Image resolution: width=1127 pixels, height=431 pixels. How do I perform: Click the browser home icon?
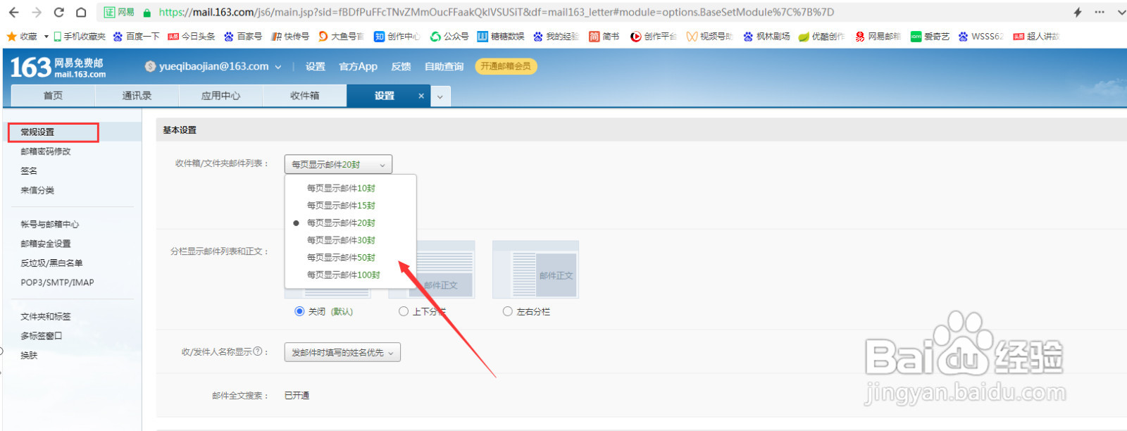[81, 12]
